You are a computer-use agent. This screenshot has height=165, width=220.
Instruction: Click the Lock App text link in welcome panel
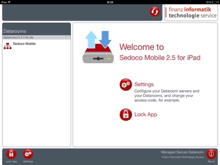(x=146, y=115)
